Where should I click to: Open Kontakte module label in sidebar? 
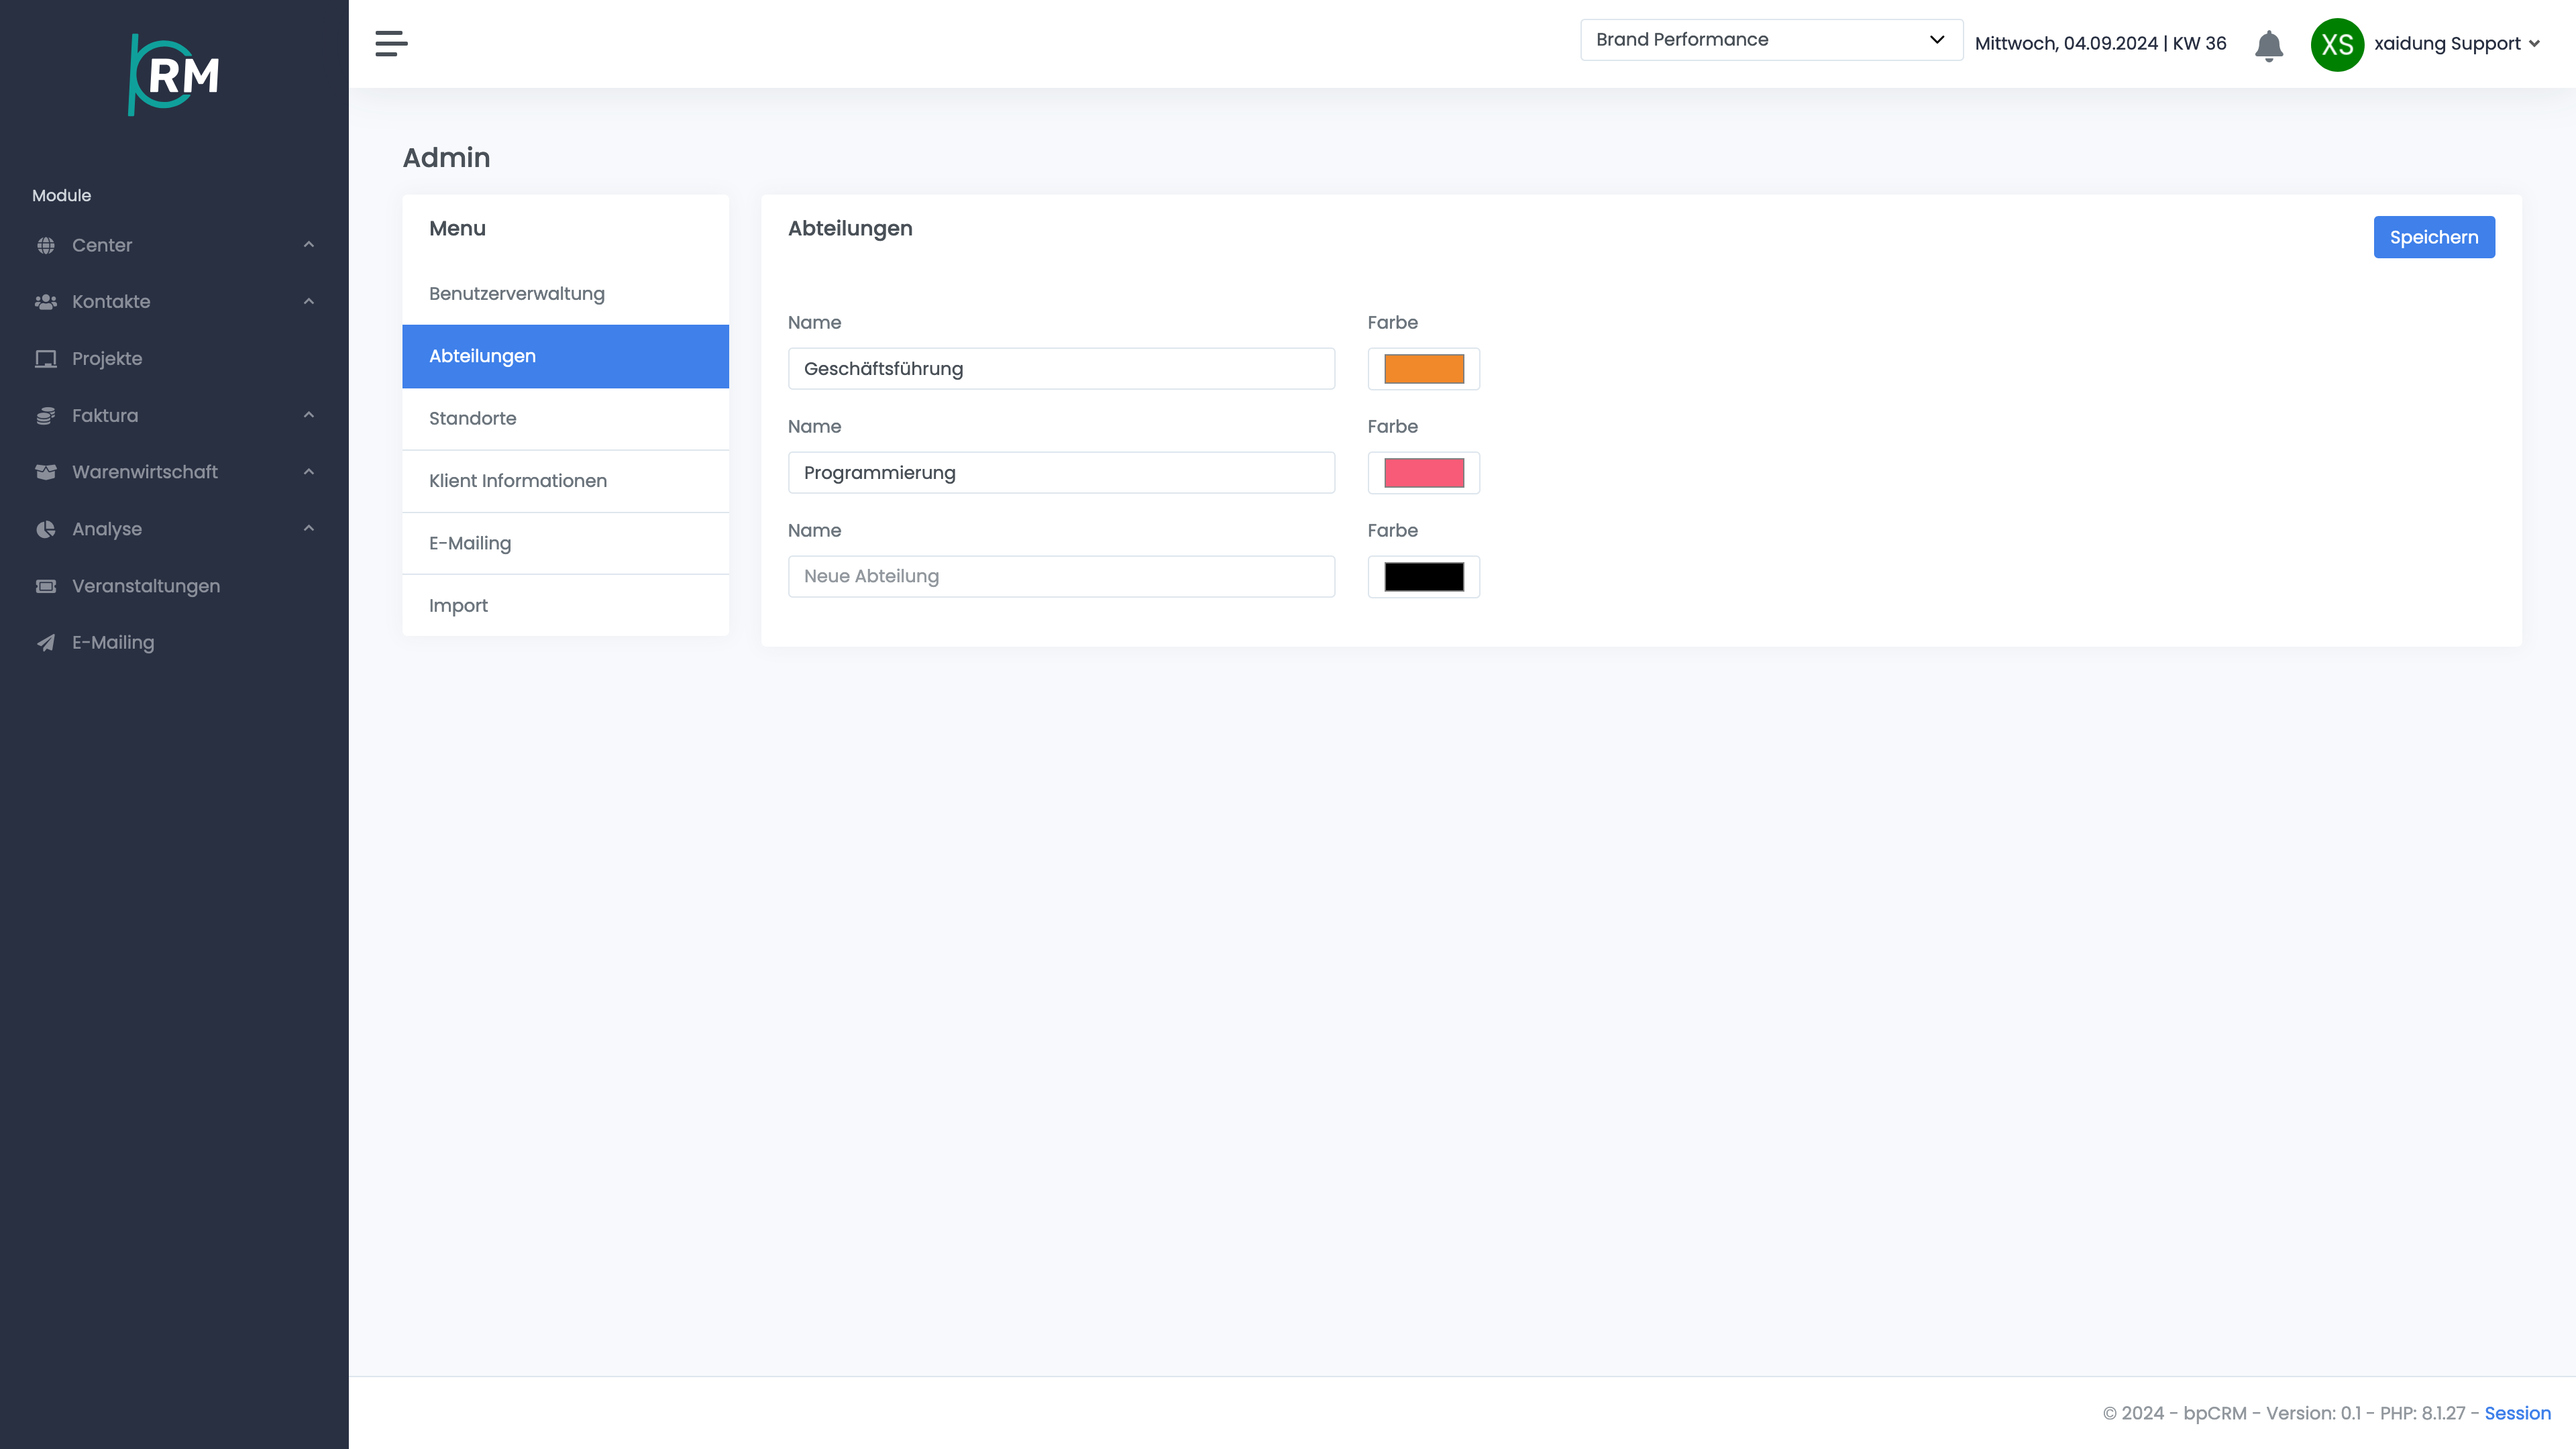pyautogui.click(x=111, y=302)
